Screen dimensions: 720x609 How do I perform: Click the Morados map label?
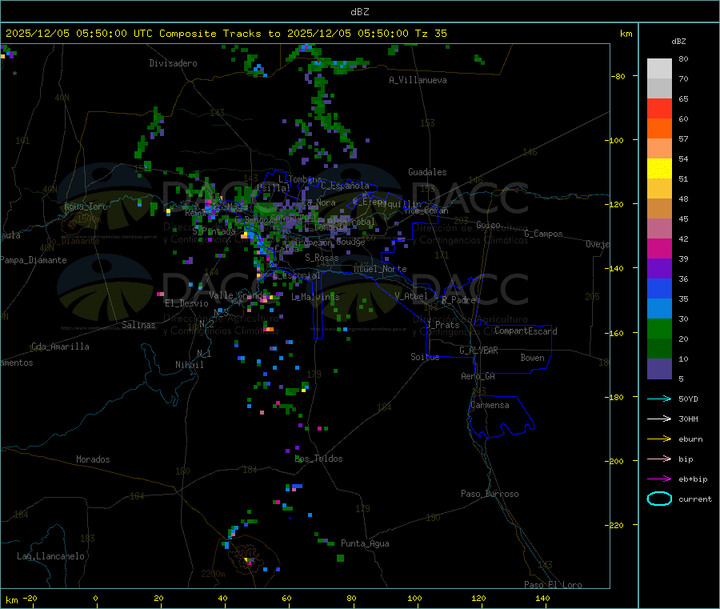94,459
